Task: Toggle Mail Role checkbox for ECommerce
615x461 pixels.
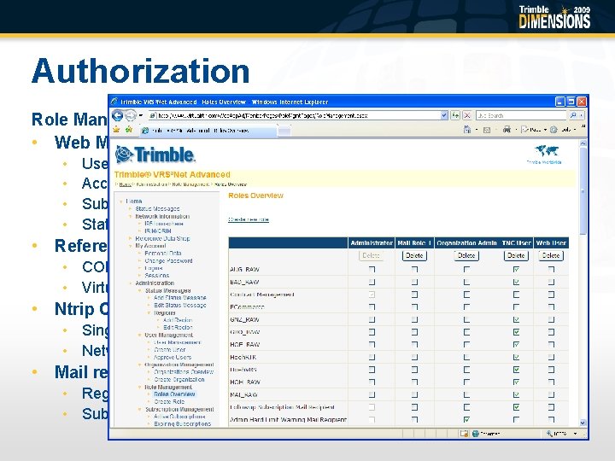Action: tap(414, 307)
